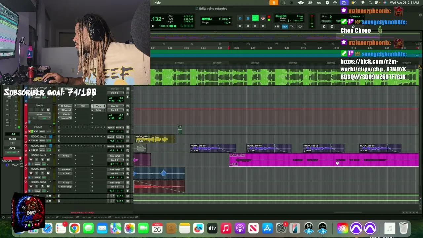Click the transport Record button
This screenshot has width=423, height=238.
[x=263, y=18]
